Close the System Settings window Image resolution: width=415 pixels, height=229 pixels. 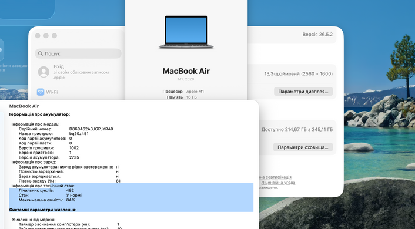(x=38, y=36)
